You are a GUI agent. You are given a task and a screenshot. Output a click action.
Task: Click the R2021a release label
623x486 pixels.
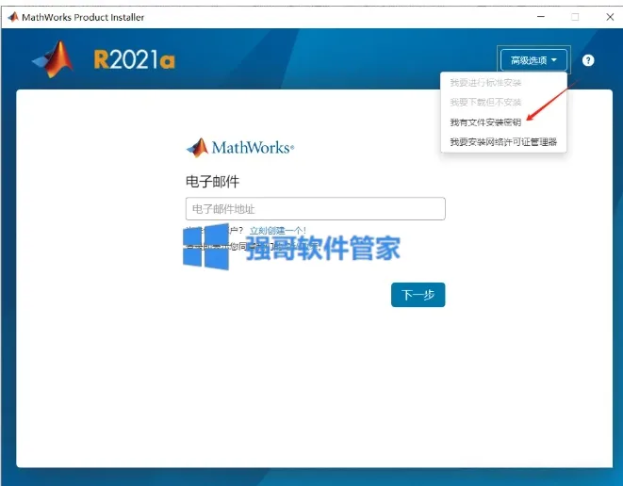[x=134, y=59]
